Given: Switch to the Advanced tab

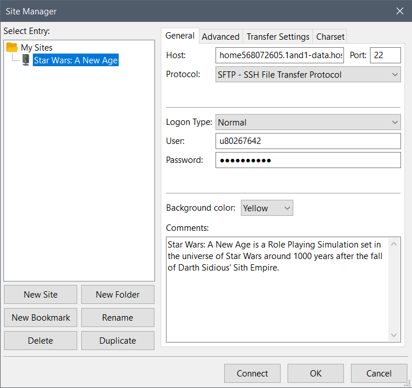Looking at the screenshot, I should point(221,36).
